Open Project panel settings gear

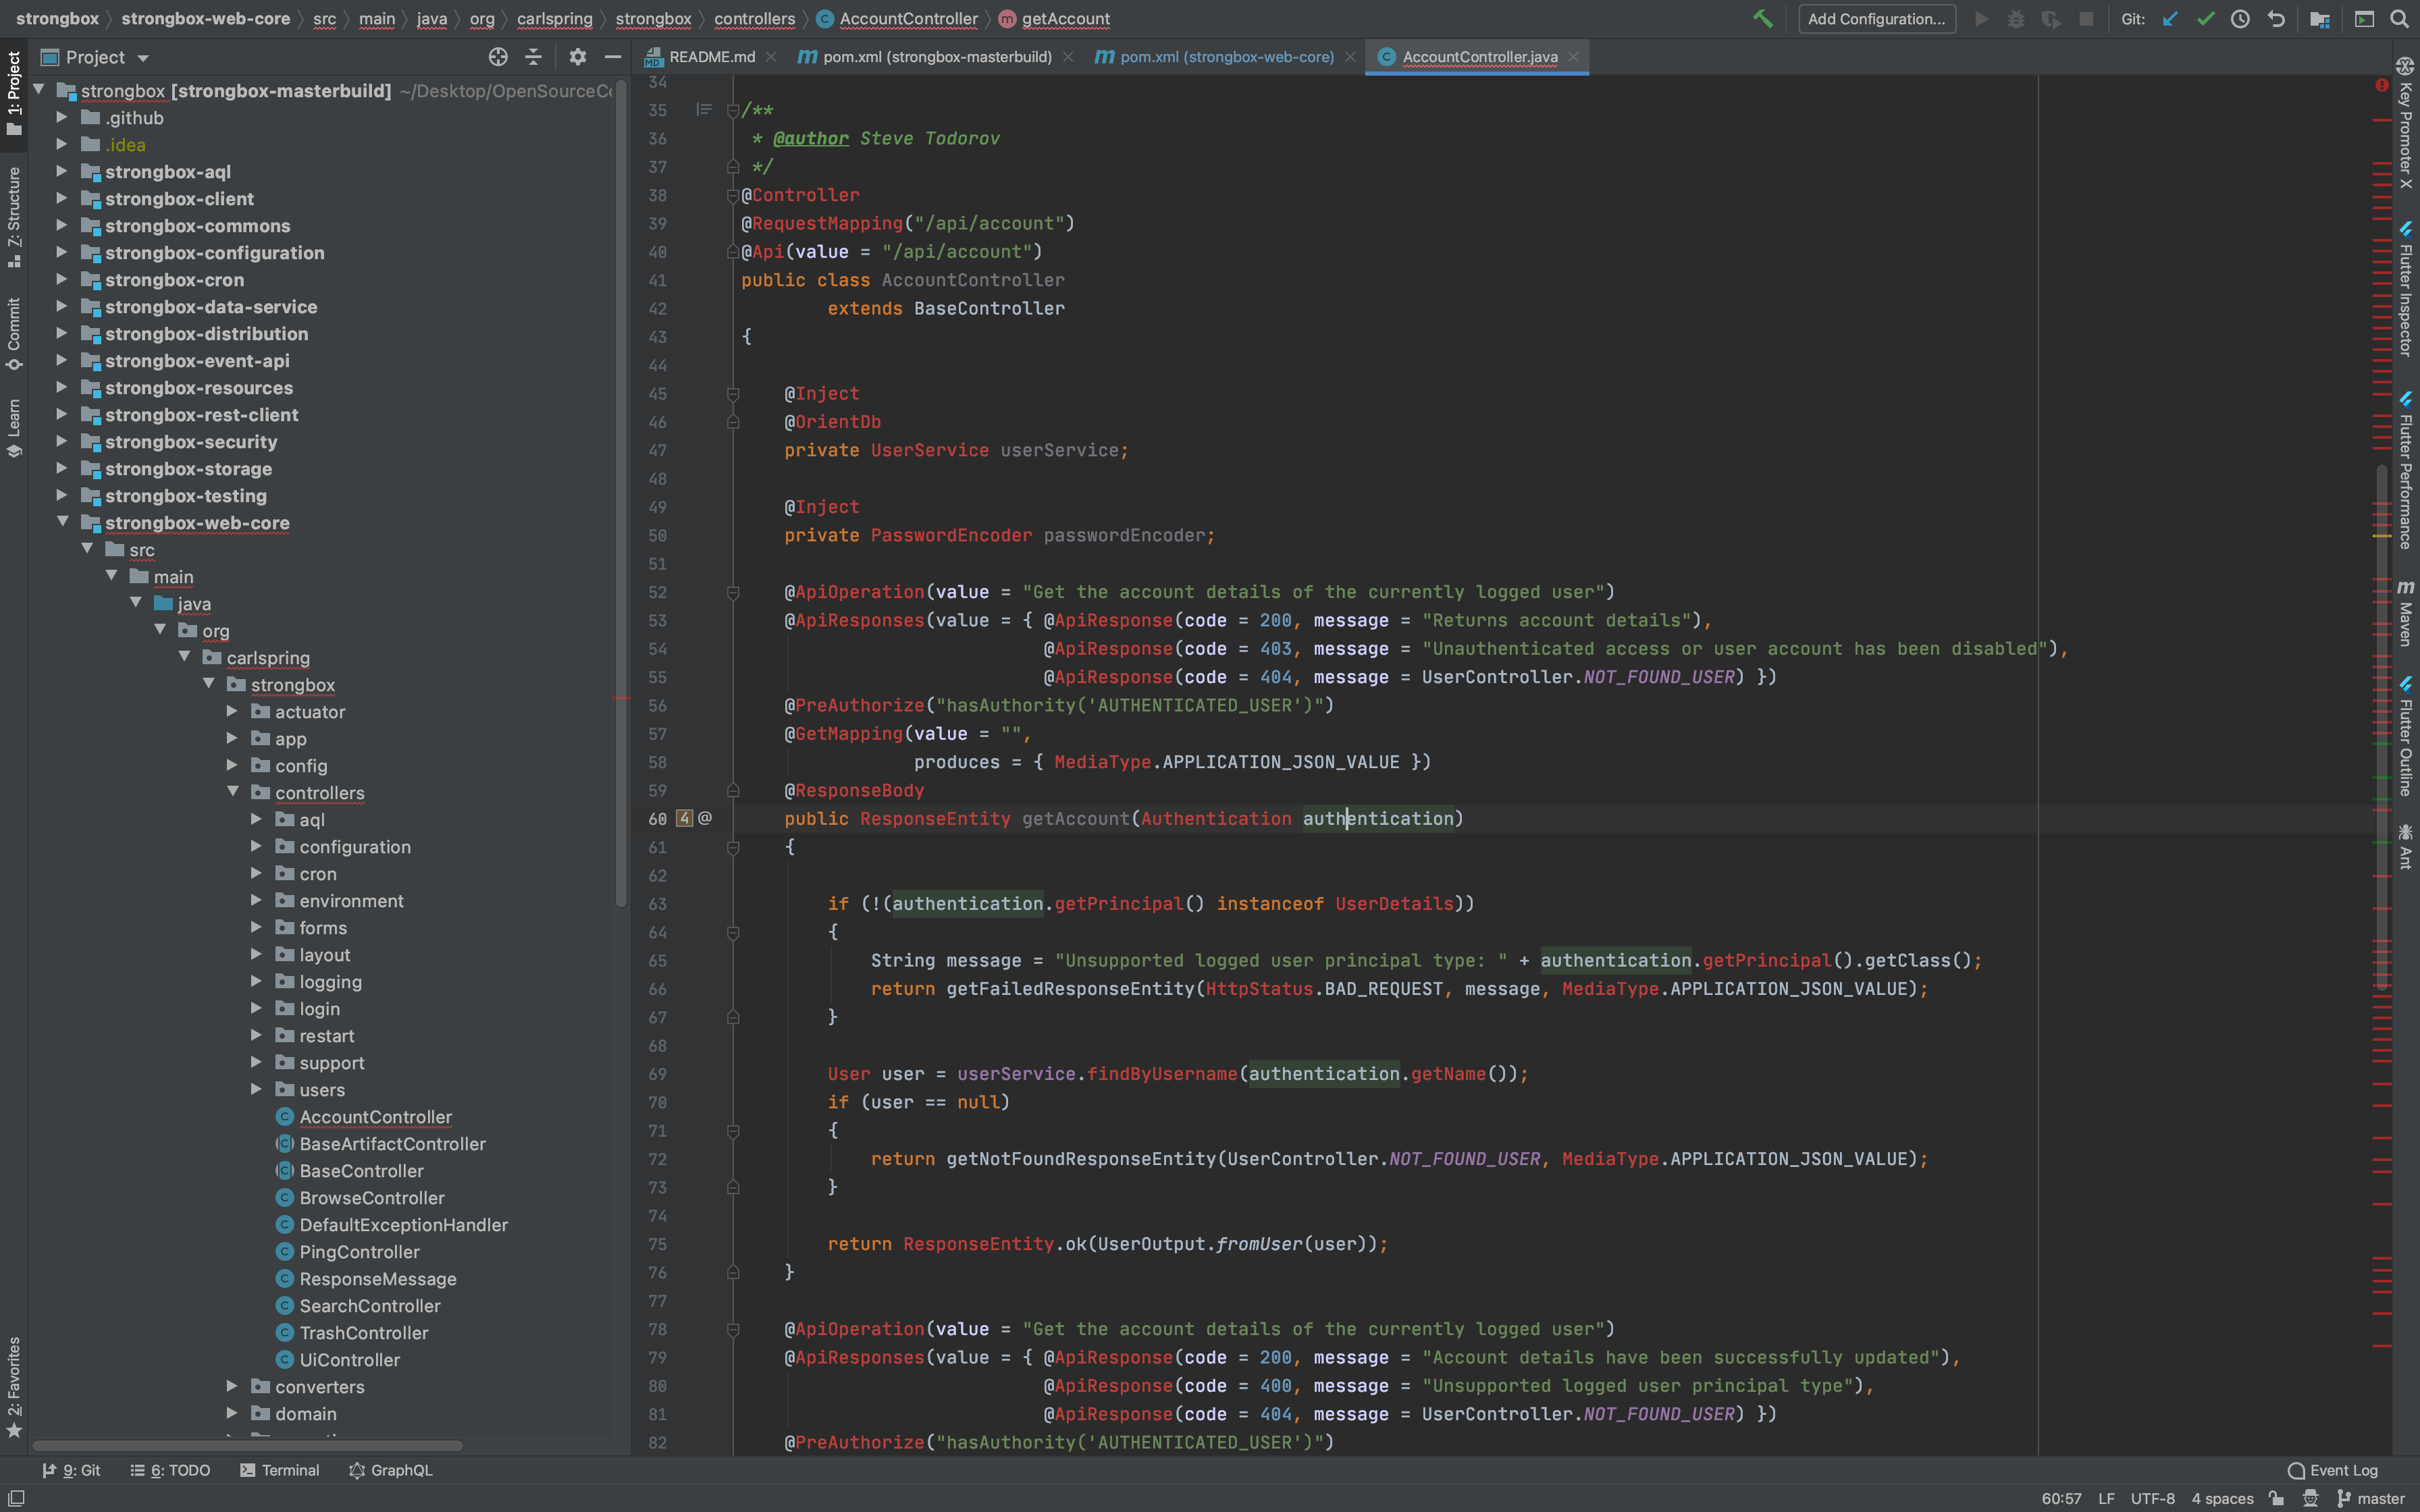click(x=578, y=57)
